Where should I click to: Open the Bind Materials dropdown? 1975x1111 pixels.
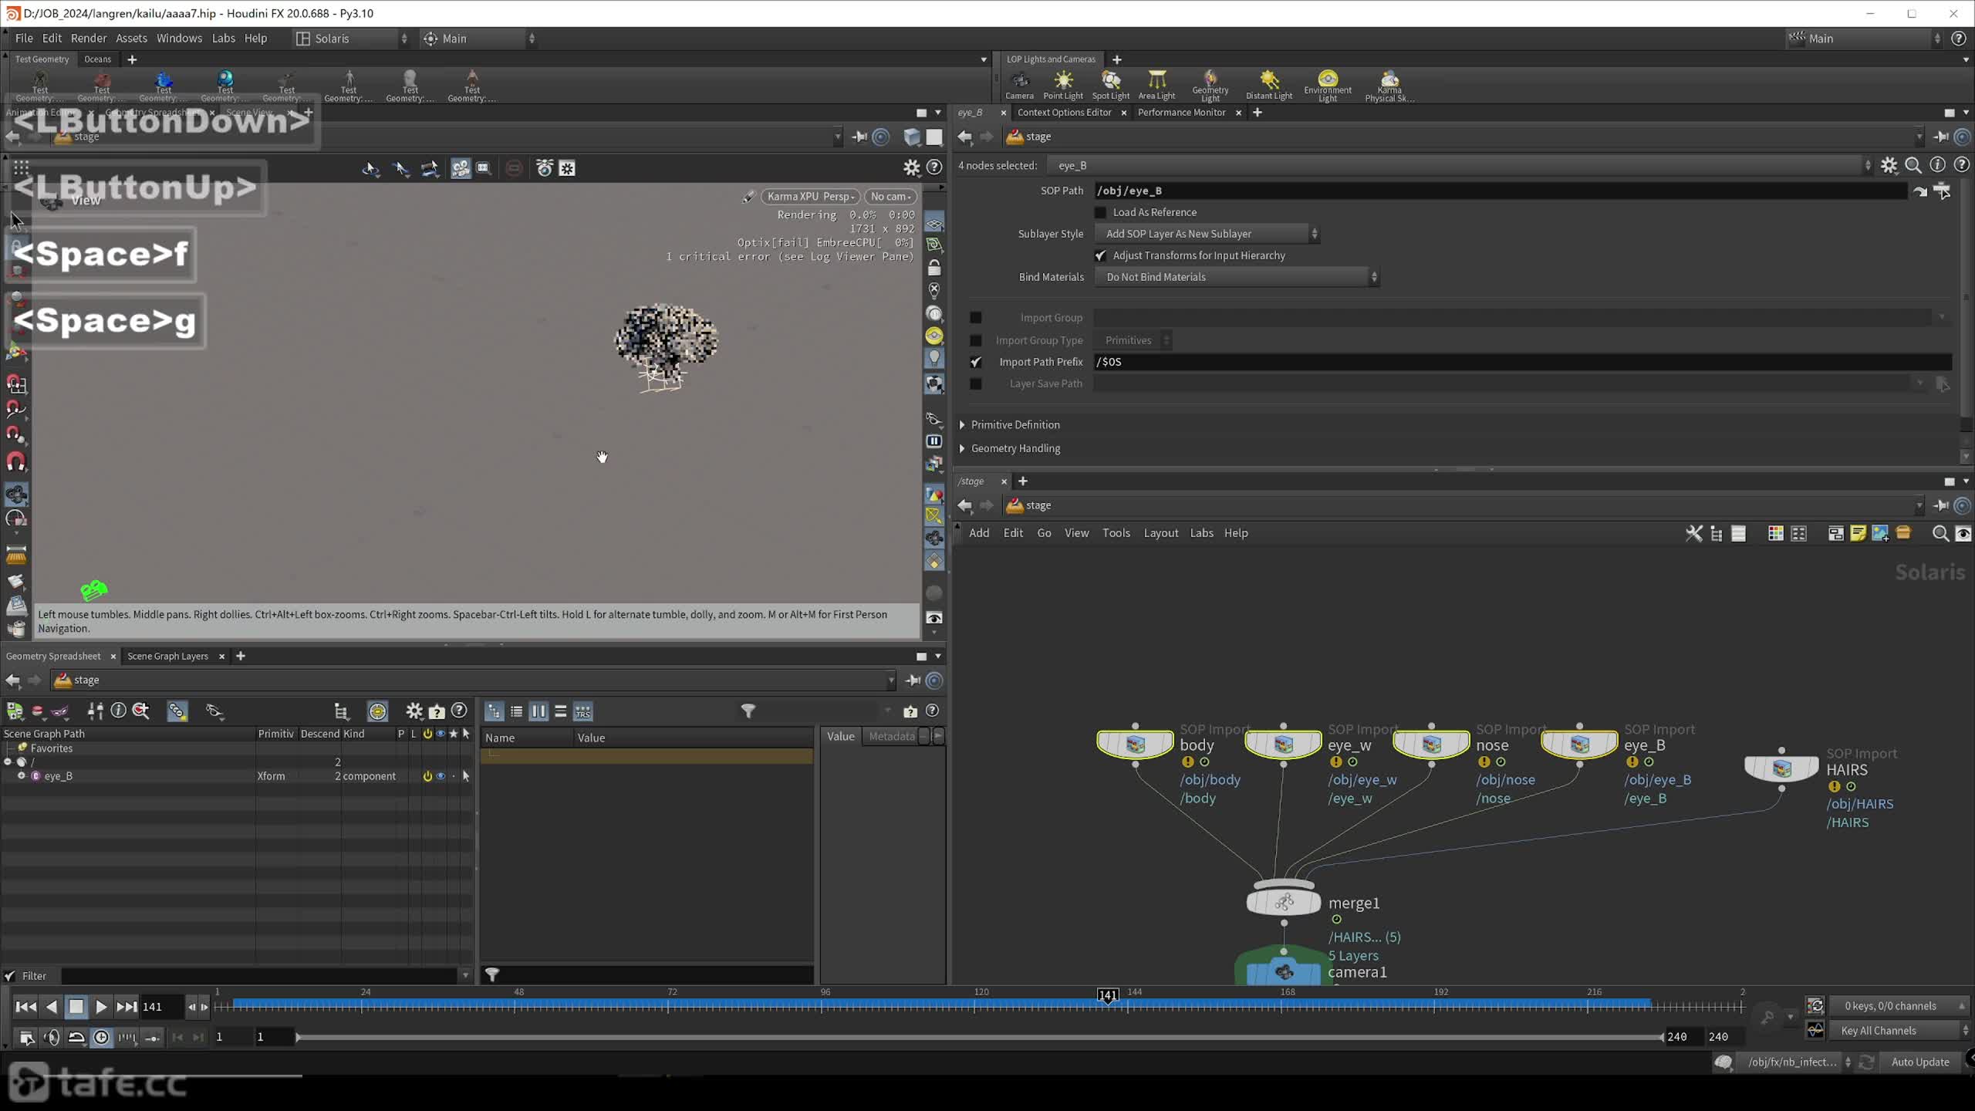tap(1237, 277)
